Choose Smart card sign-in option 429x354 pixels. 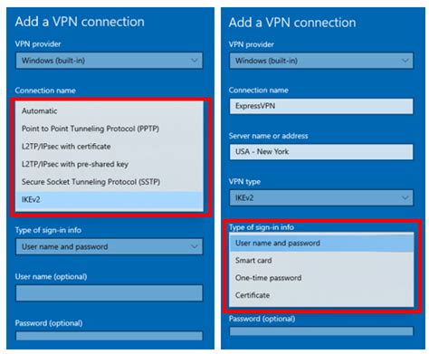pos(321,261)
